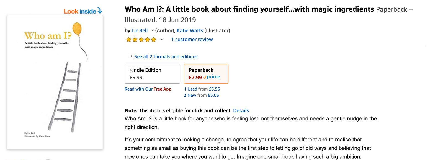Open the Read with Our Free App link
The image size is (443, 160).
point(148,89)
